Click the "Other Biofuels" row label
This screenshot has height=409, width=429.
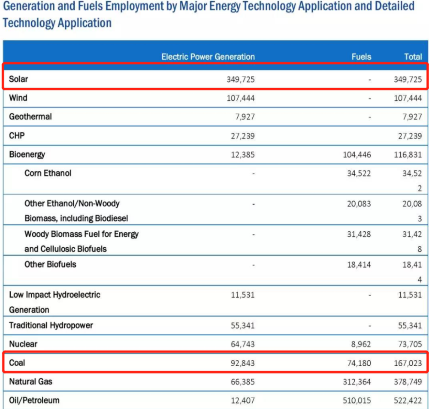[x=50, y=264]
